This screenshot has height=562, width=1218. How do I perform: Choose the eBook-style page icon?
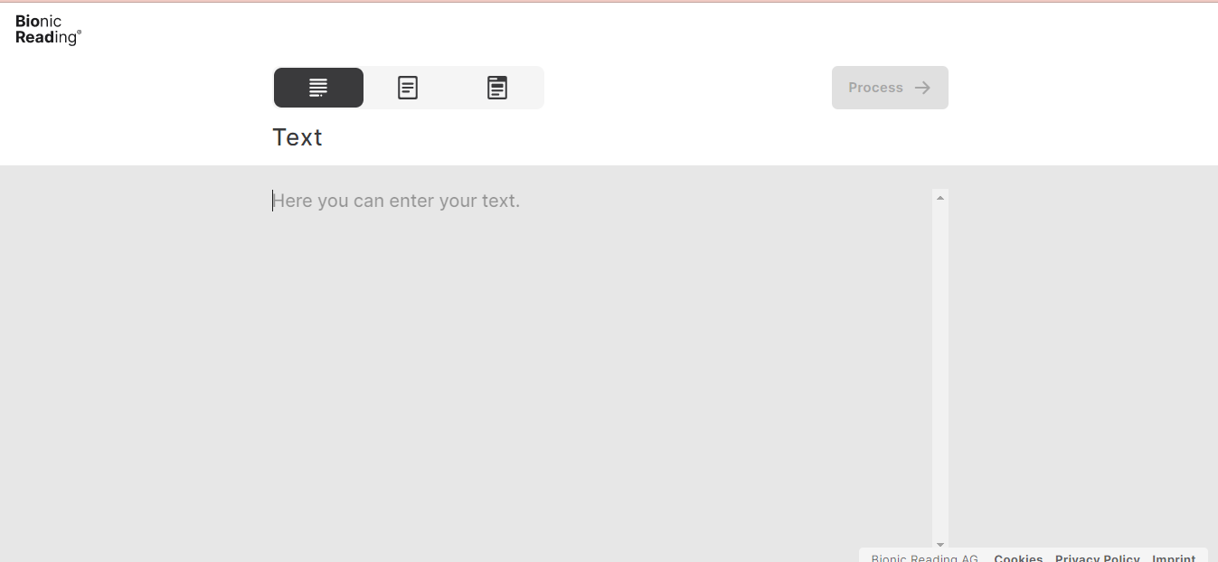click(497, 88)
